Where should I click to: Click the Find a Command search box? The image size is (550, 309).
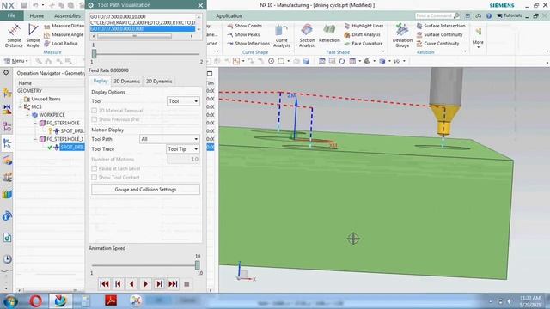pyautogui.click(x=437, y=15)
